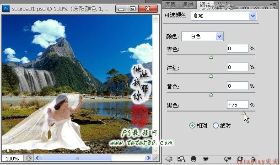
Task: Click the horizontal scrollbar left arrow
Action: pyautogui.click(x=38, y=158)
